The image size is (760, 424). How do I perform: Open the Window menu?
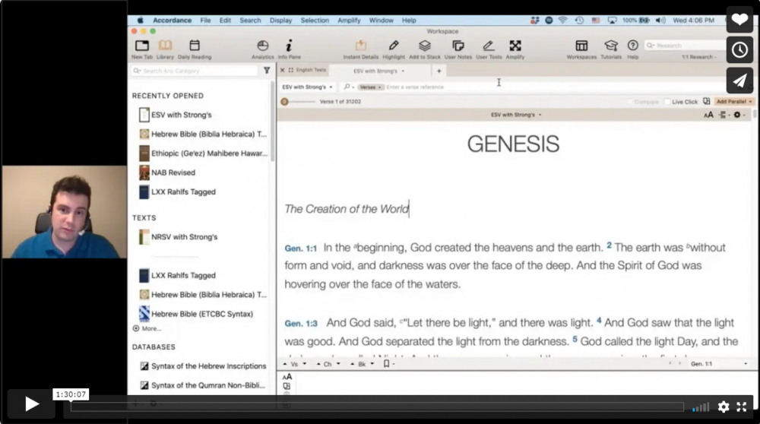tap(381, 21)
